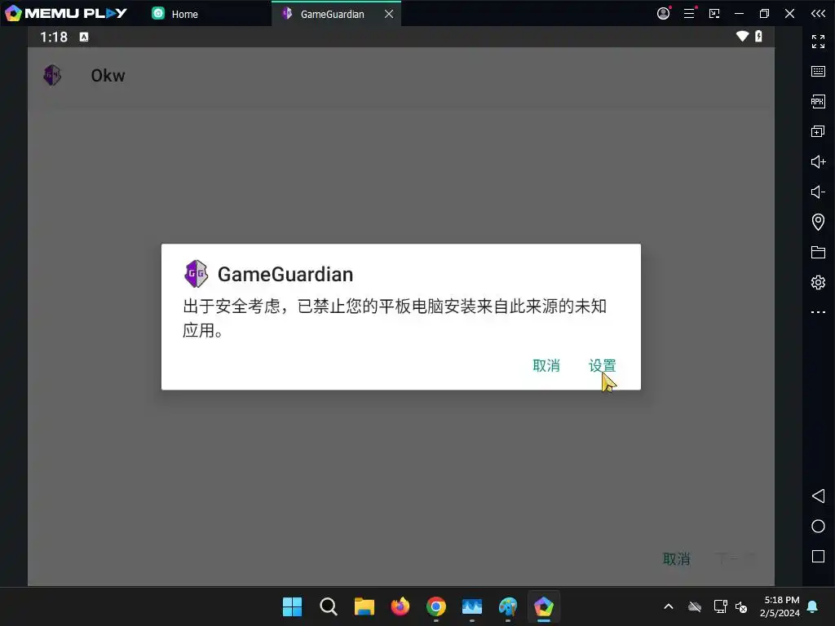The height and width of the screenshot is (626, 835).
Task: Click Okw app title text
Action: point(108,76)
